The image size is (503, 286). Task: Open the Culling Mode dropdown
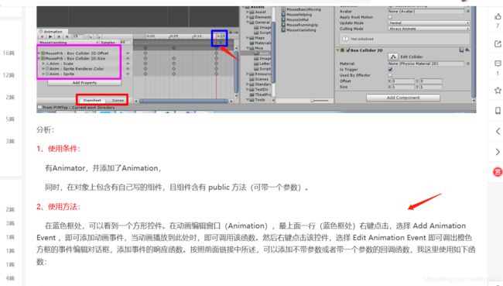429,29
